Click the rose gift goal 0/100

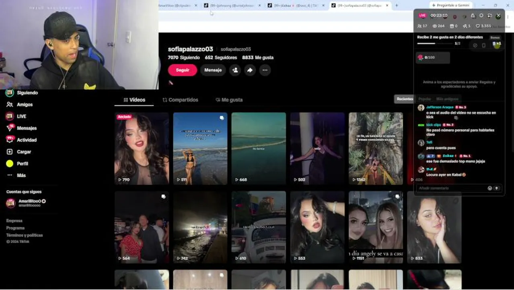coord(433,58)
